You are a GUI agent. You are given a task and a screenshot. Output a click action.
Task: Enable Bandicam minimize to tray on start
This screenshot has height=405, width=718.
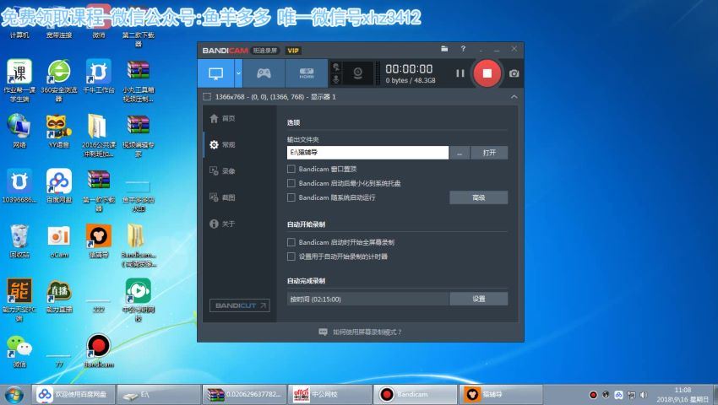tap(291, 183)
